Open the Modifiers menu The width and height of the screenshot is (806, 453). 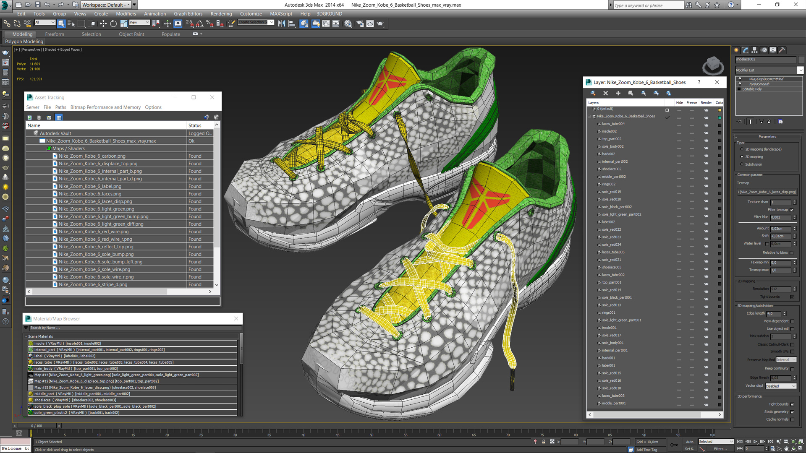point(126,13)
